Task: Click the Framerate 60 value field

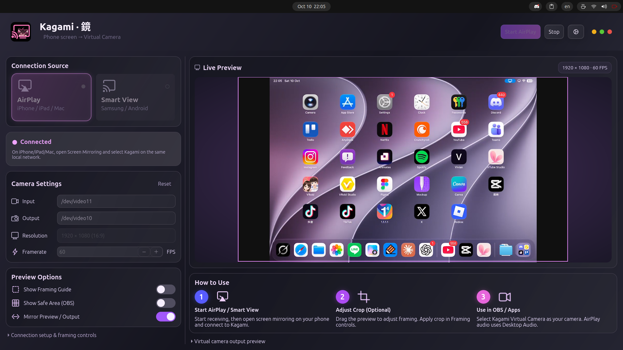Action: 97,252
